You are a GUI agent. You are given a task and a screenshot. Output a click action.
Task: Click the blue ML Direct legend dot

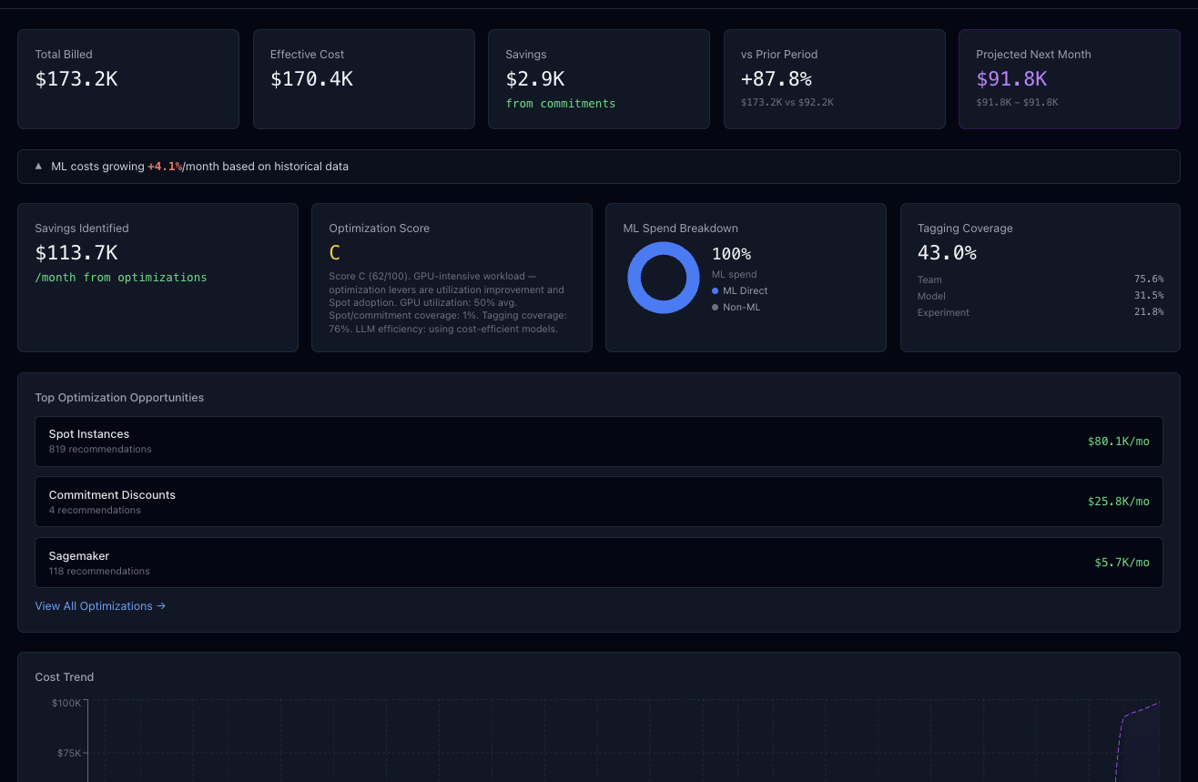(x=716, y=291)
